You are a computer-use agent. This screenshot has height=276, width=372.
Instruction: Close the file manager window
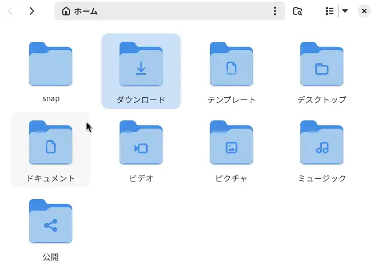[x=364, y=11]
